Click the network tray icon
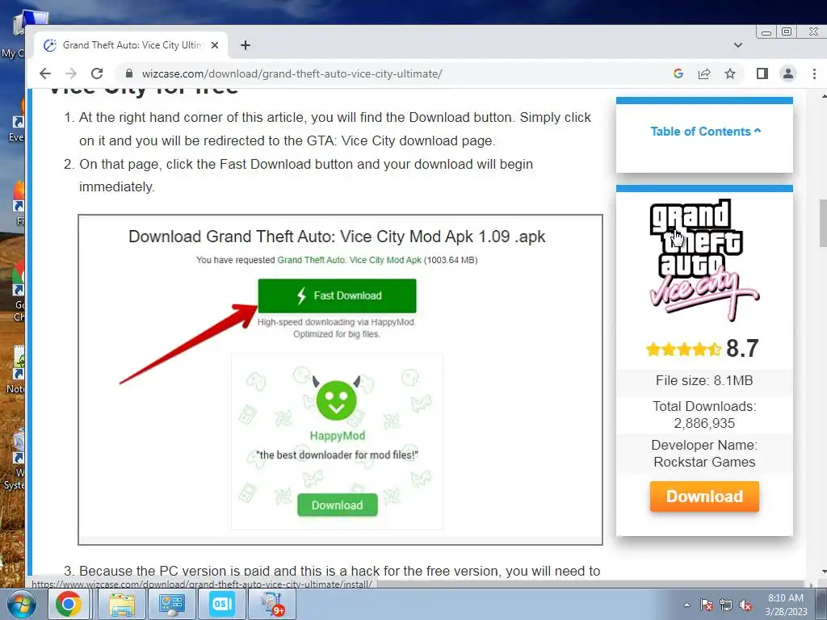Viewport: 827px width, 620px height. coord(726,605)
